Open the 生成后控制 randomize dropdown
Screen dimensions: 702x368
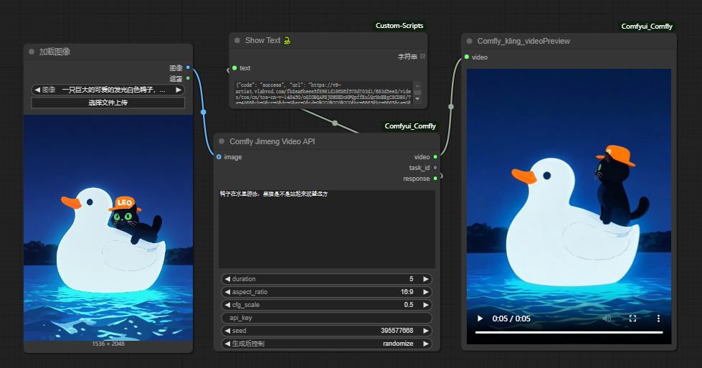[327, 344]
